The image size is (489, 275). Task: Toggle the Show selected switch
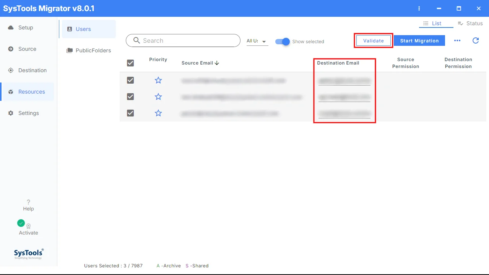[x=283, y=41]
